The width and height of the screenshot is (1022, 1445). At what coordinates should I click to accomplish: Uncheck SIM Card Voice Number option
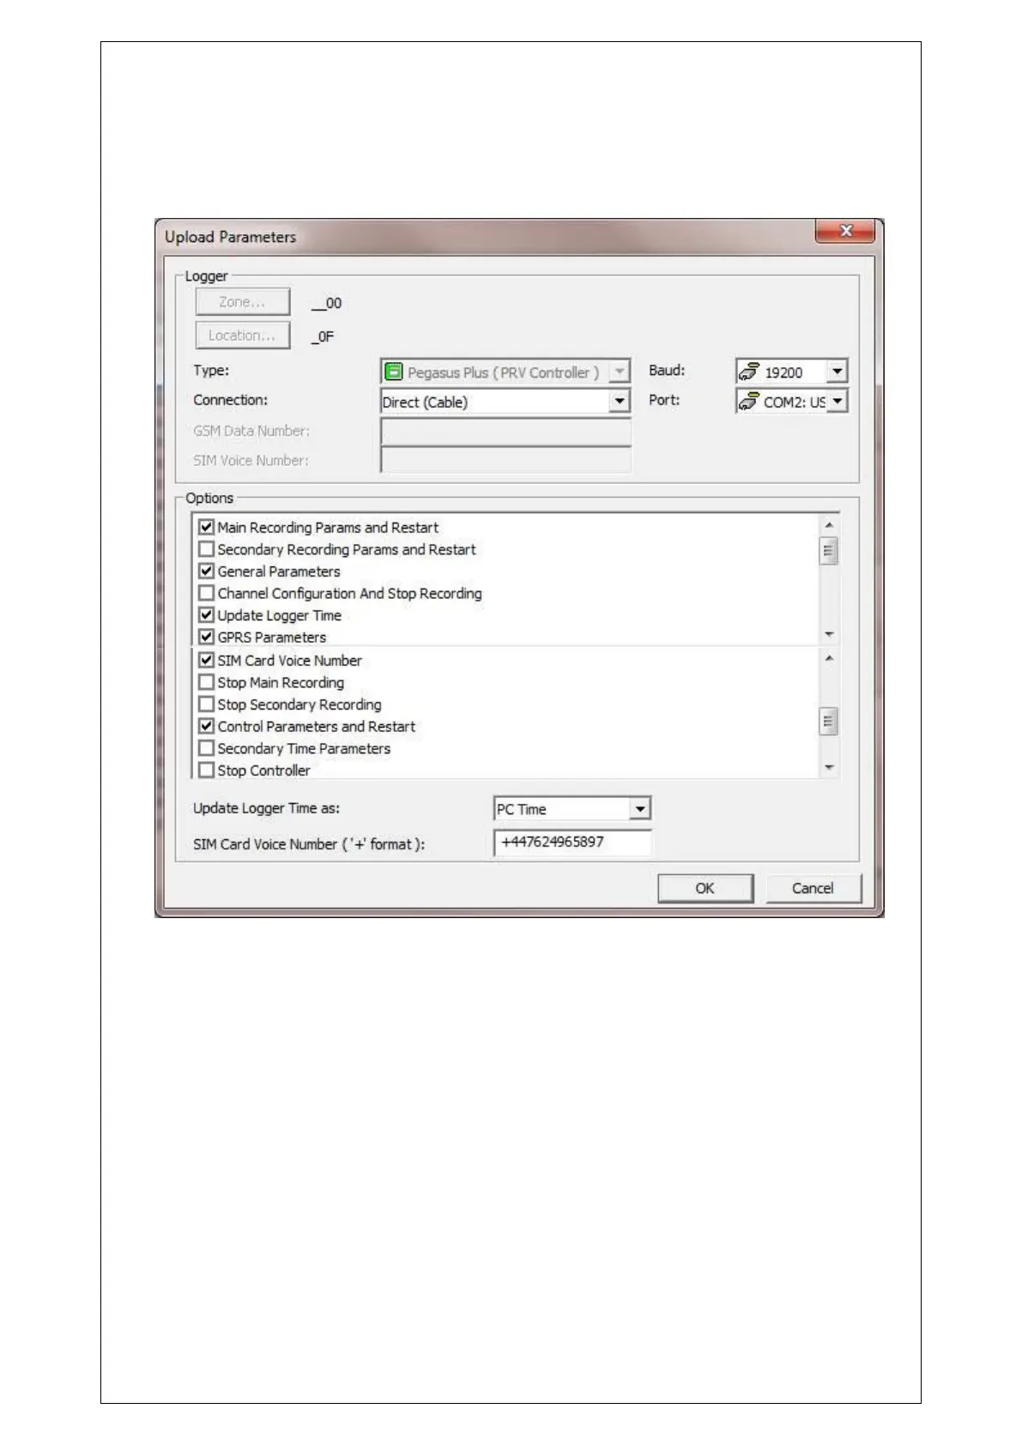[x=206, y=660]
